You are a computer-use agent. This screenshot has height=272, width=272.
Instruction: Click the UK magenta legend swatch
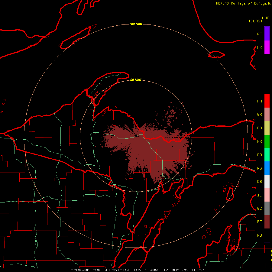click(x=267, y=47)
